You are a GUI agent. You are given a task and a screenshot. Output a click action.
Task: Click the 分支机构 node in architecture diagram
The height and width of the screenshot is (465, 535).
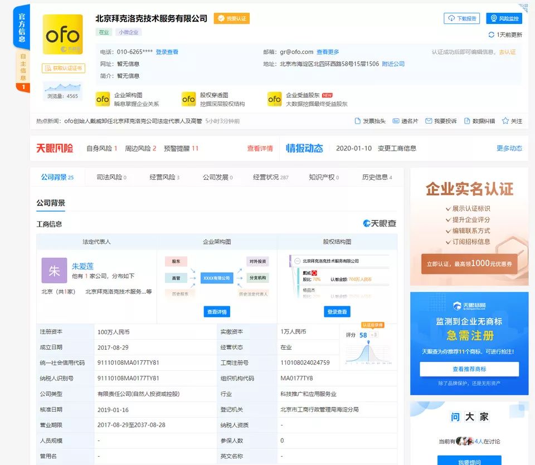pos(257,278)
